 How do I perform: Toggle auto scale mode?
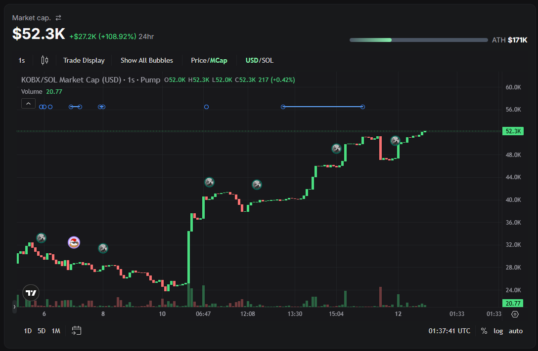click(x=515, y=331)
